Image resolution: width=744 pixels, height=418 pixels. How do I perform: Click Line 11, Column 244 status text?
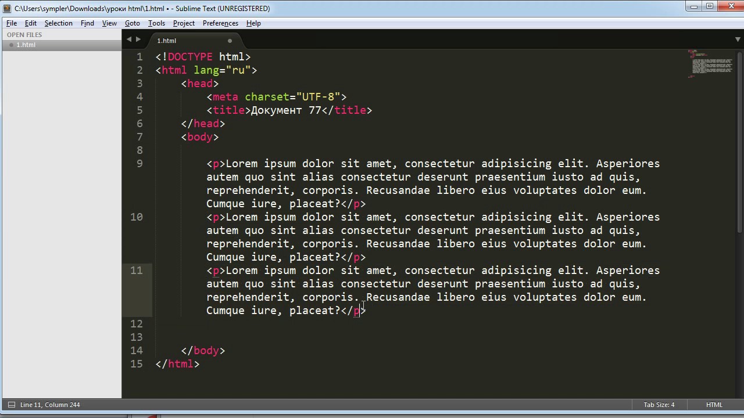[x=50, y=405]
